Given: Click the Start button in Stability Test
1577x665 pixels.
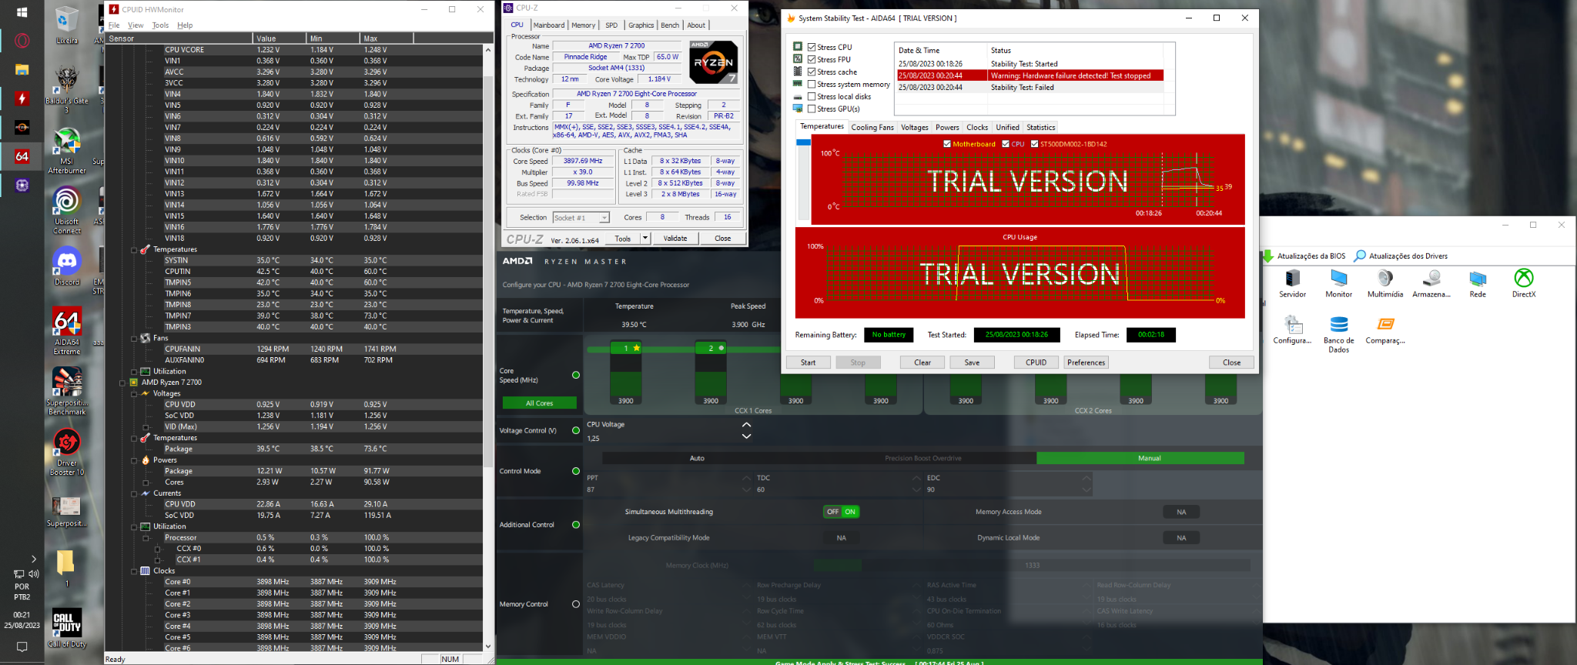Looking at the screenshot, I should point(808,363).
